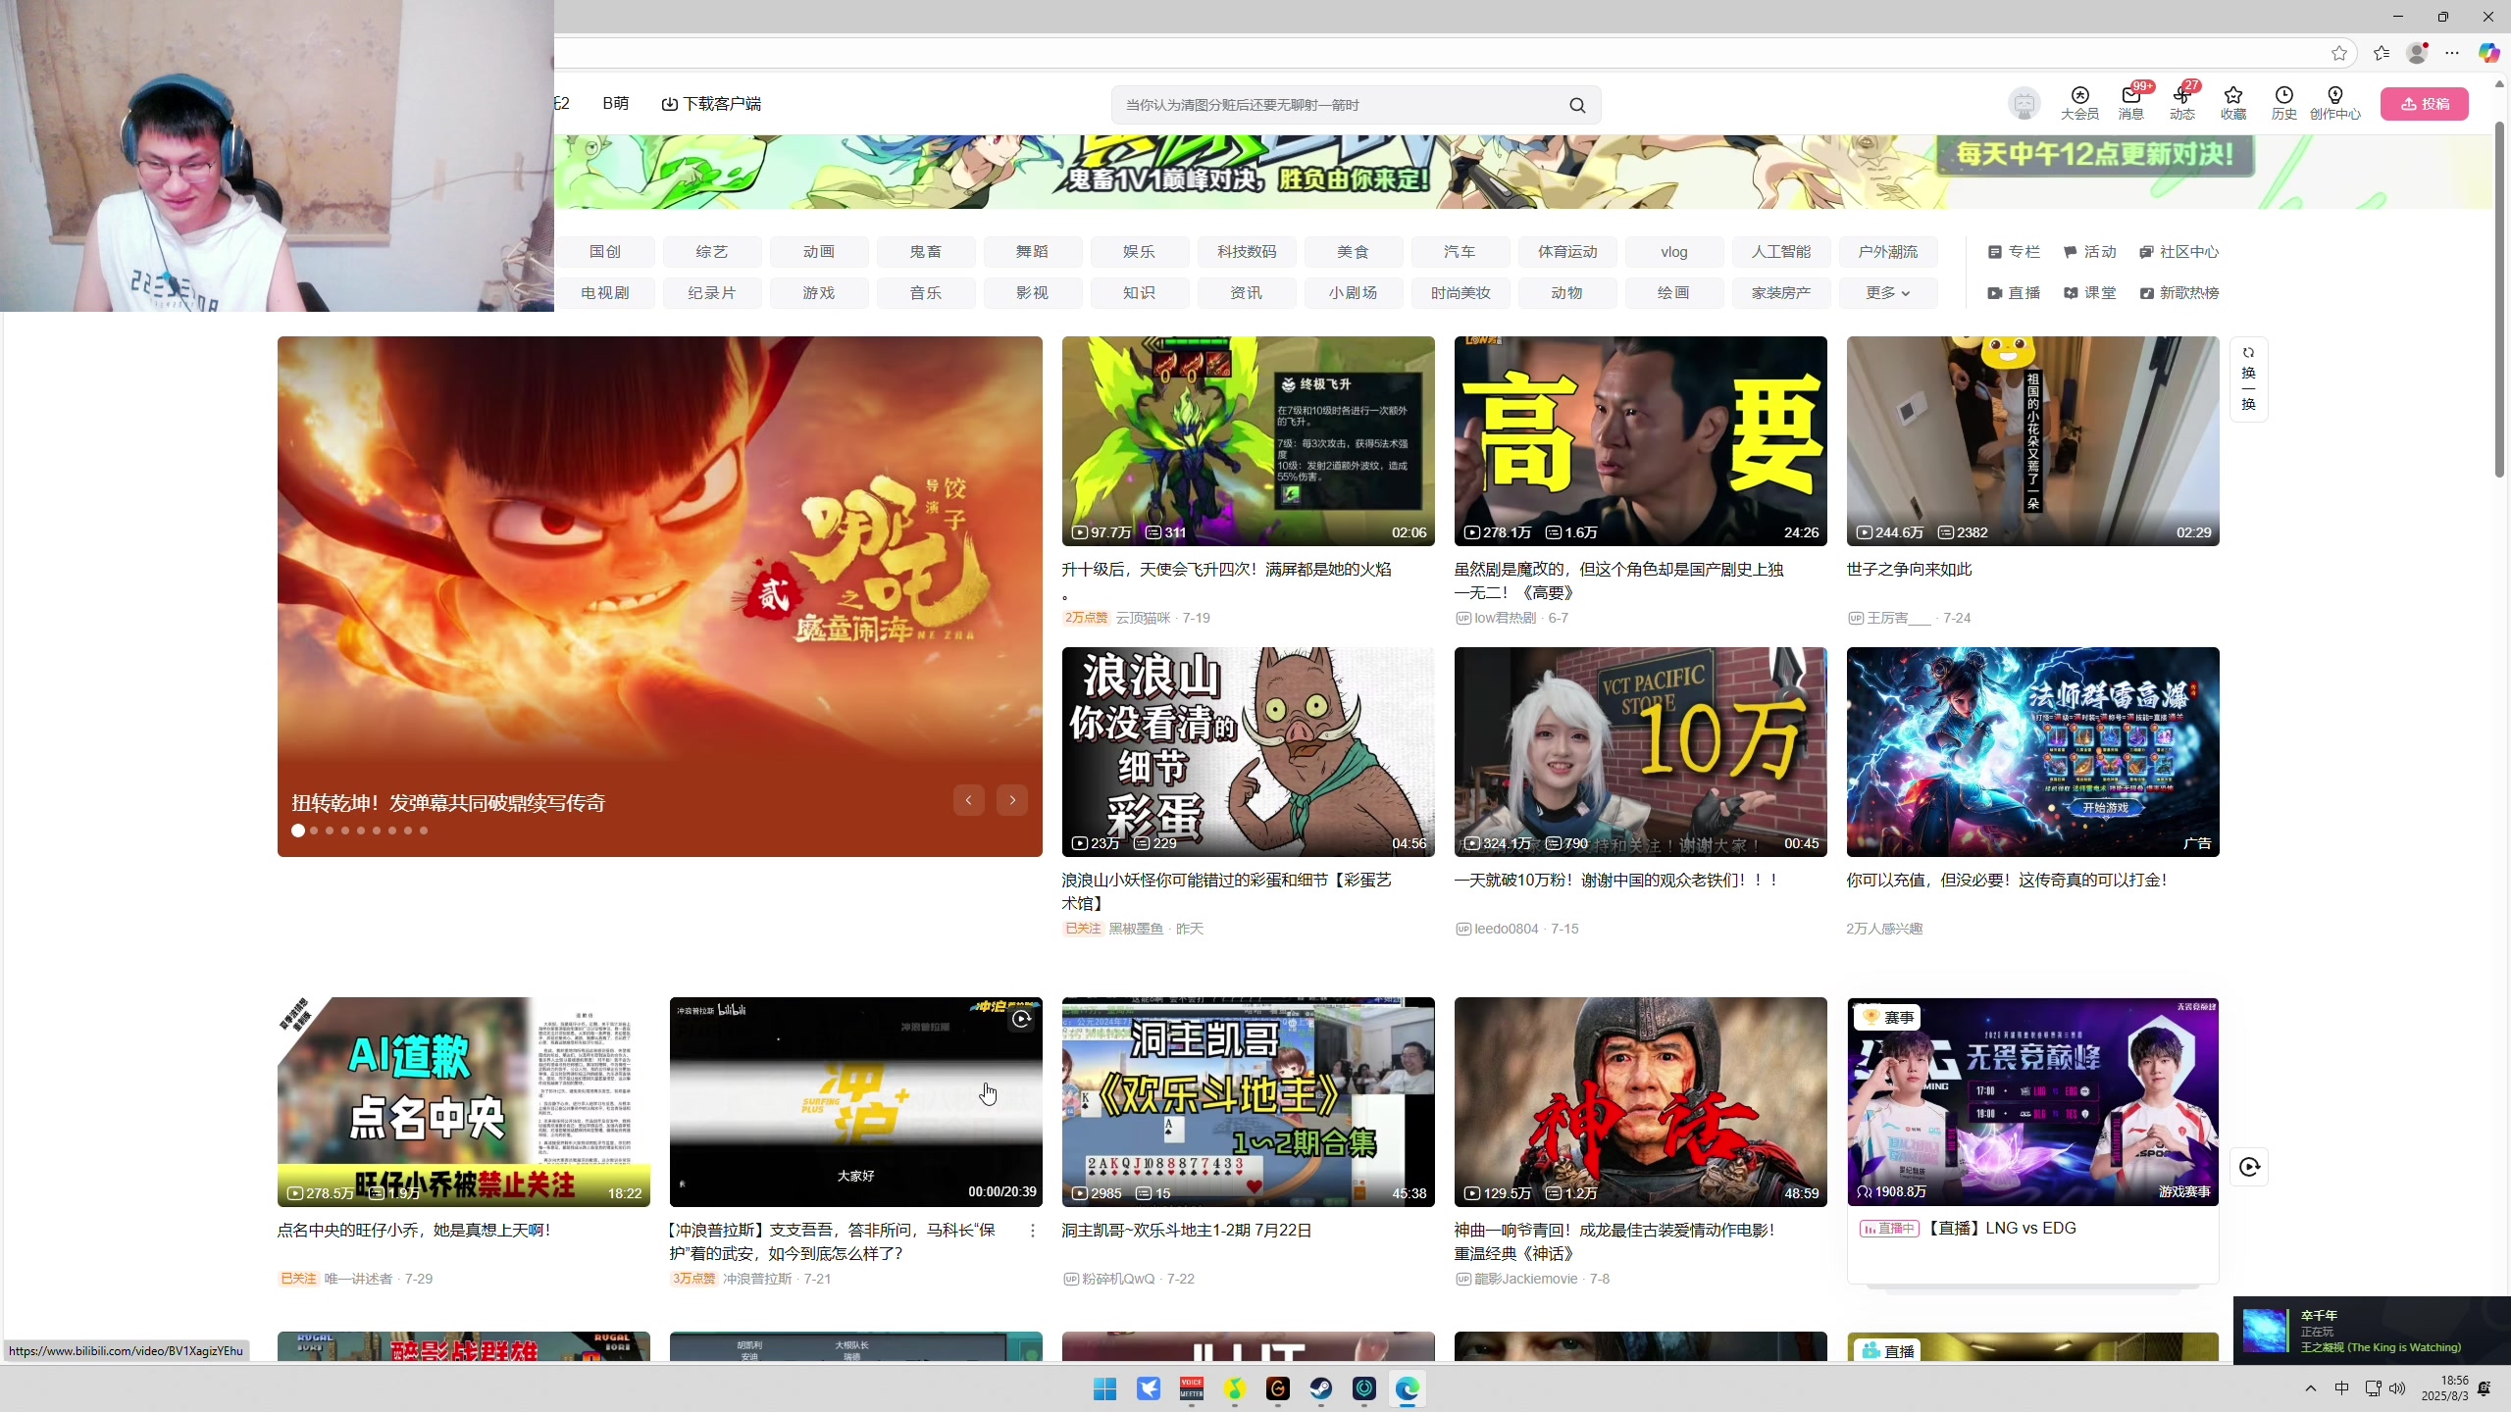2511x1412 pixels.
Task: Open Microsoft Edge from the taskbar
Action: (x=1408, y=1388)
